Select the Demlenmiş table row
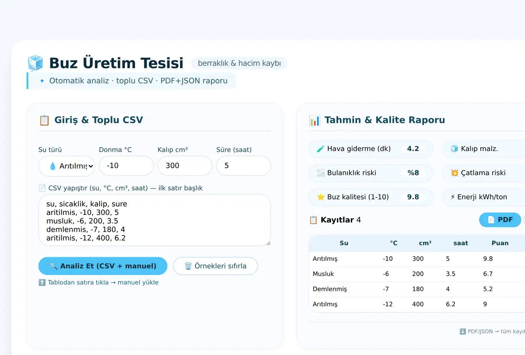This screenshot has width=525, height=355. [x=417, y=289]
